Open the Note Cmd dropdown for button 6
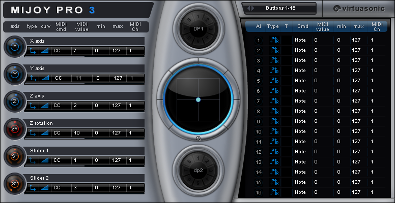The width and height of the screenshot is (395, 203). coord(302,91)
